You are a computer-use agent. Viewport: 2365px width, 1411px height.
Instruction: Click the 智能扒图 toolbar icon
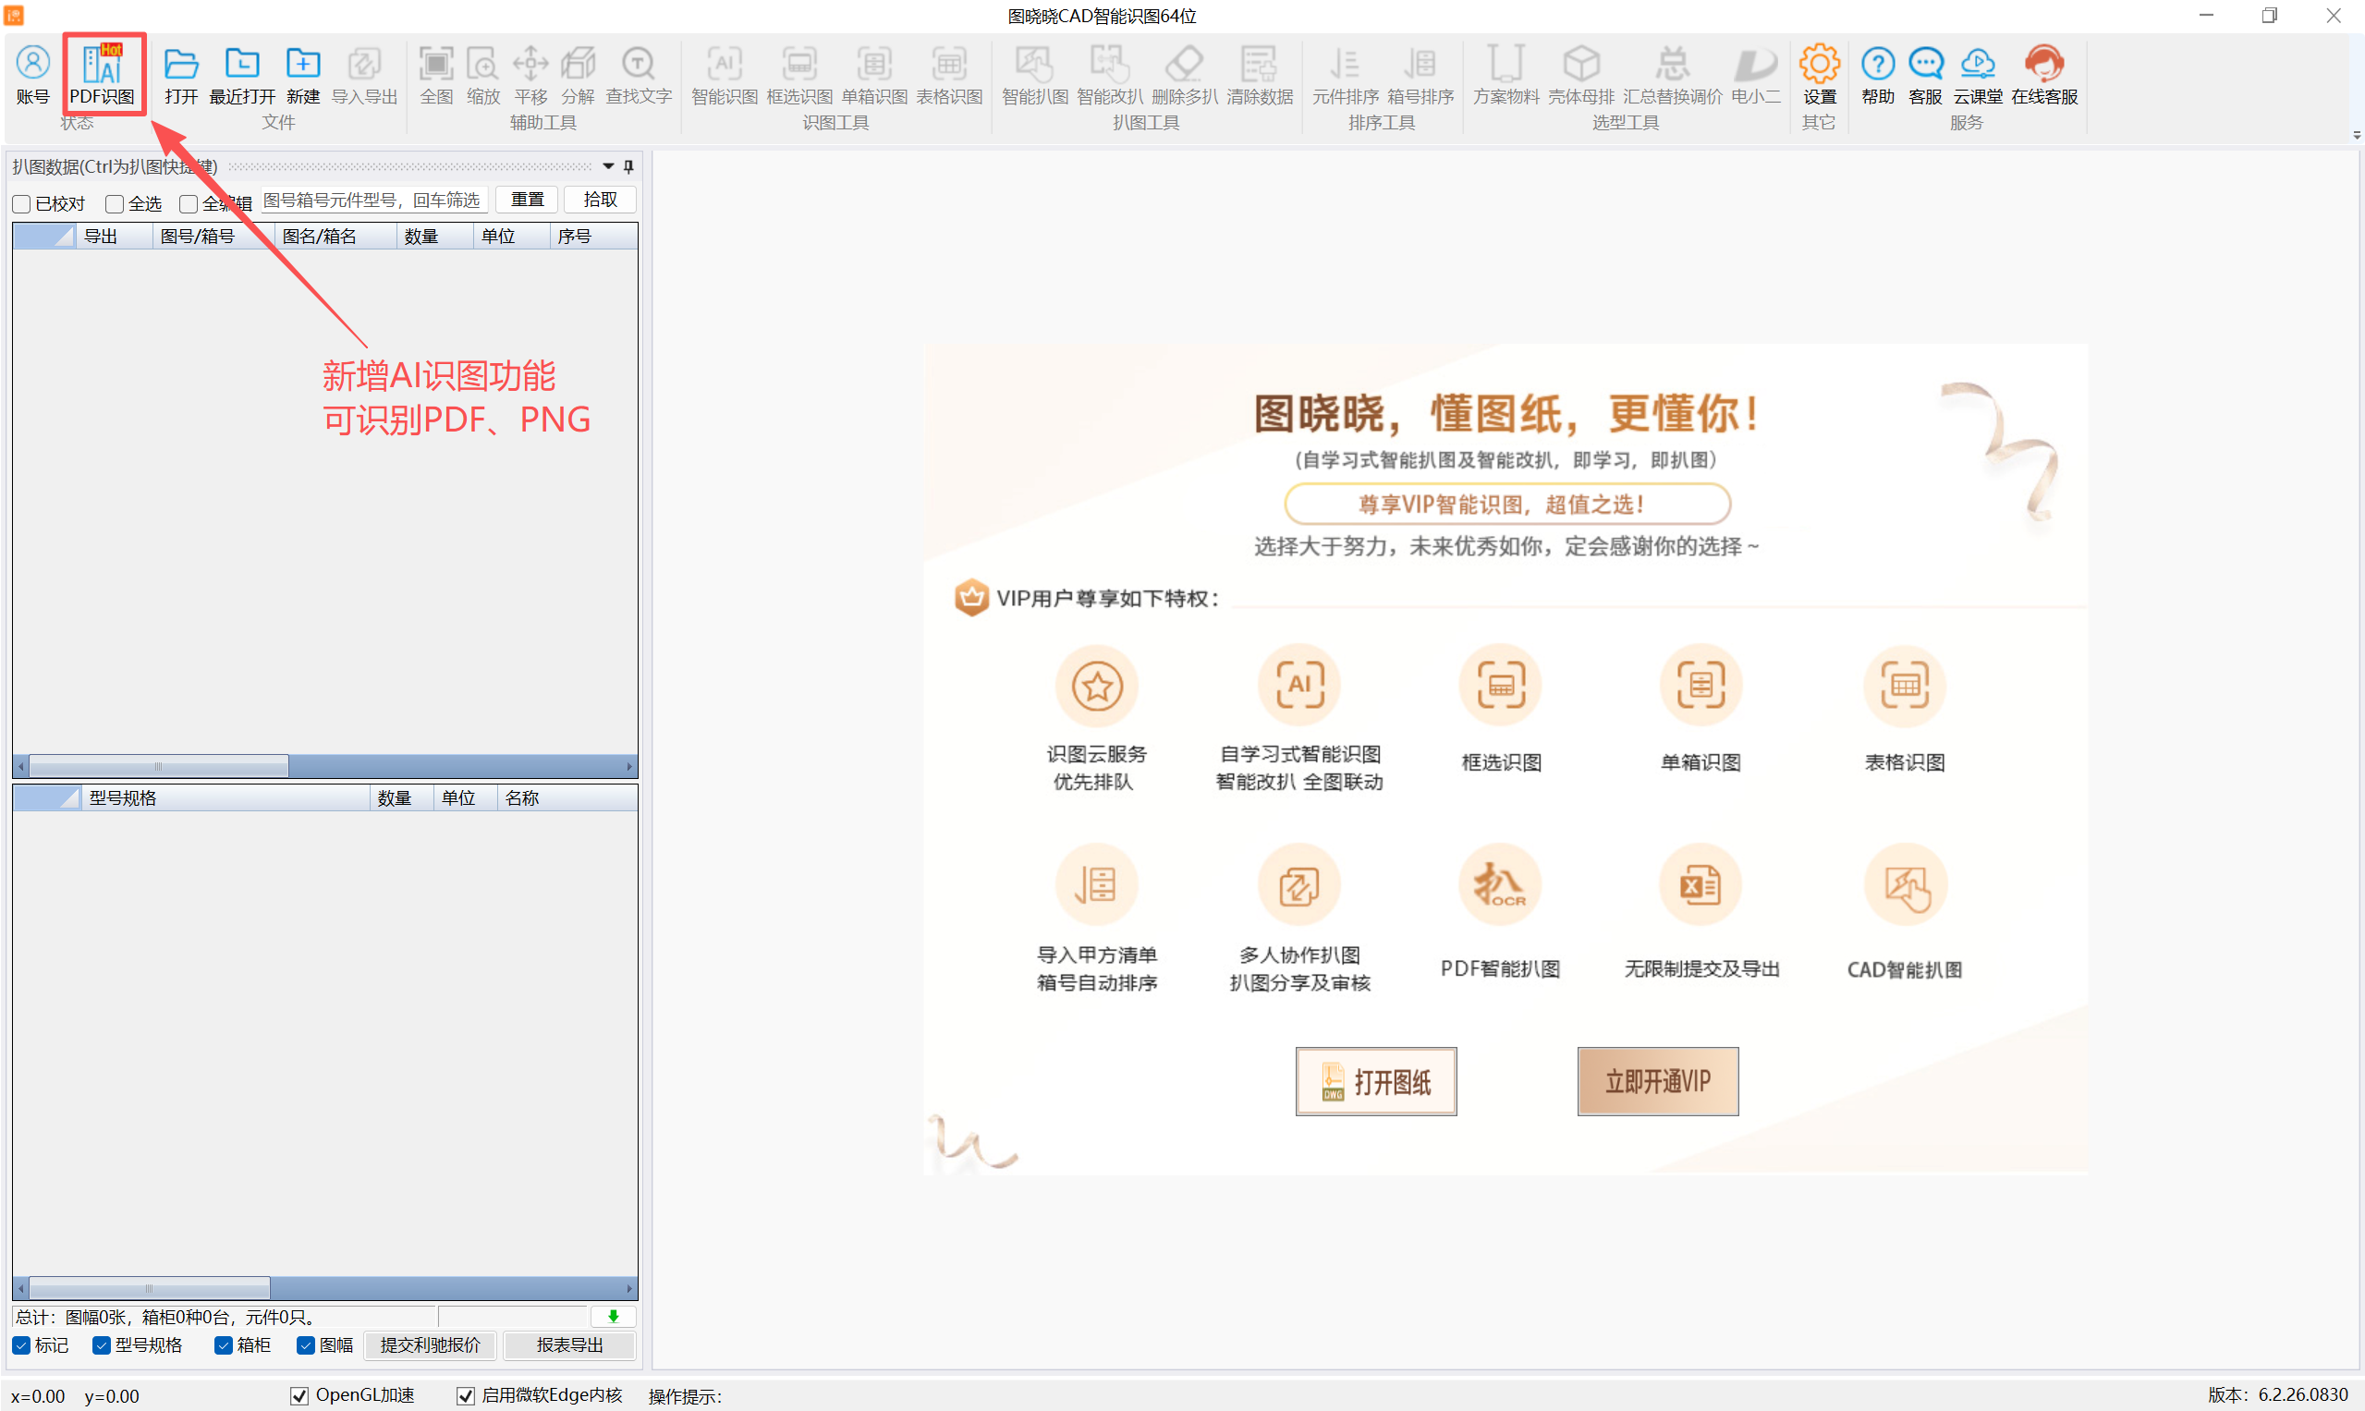1034,74
